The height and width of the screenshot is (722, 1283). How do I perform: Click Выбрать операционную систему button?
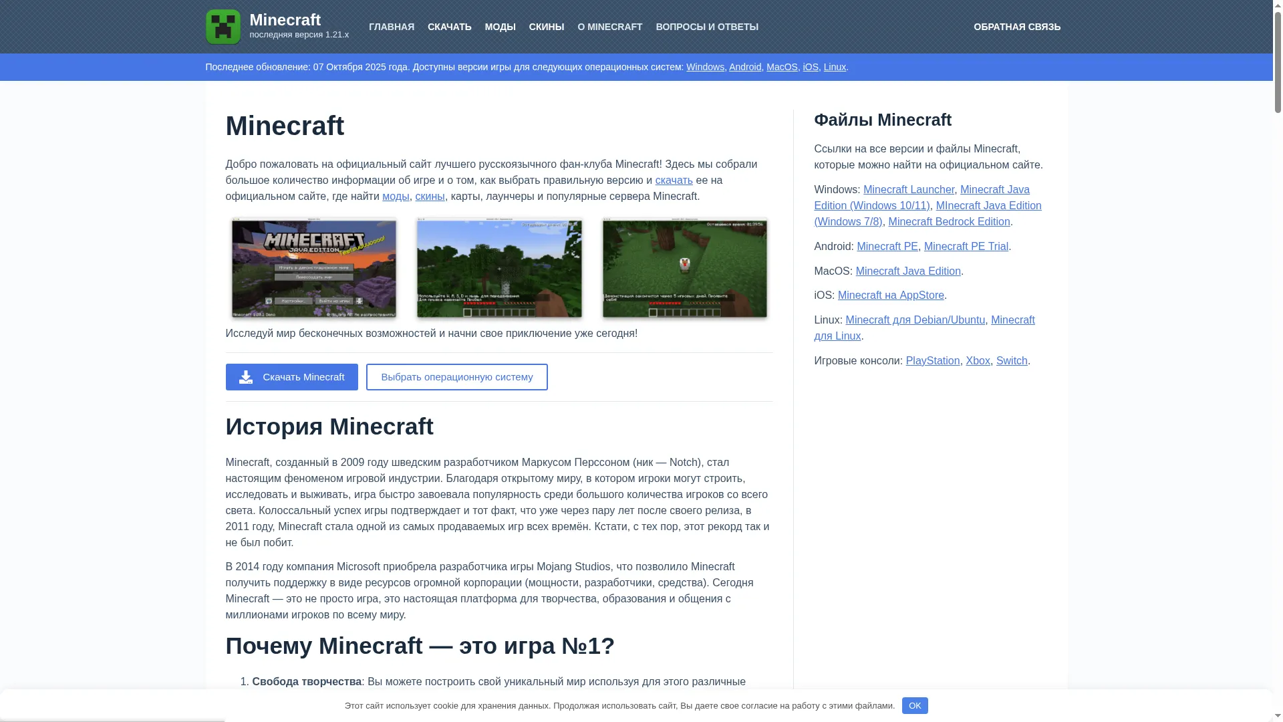pyautogui.click(x=457, y=377)
